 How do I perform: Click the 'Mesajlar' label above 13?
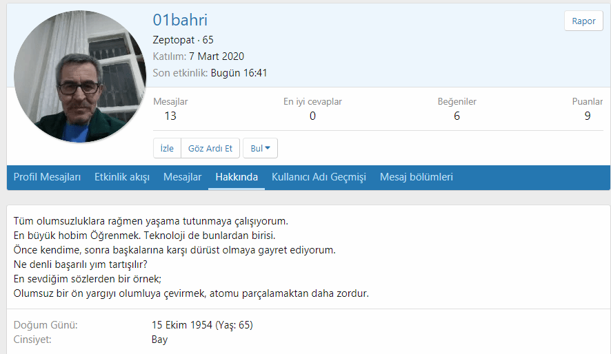[x=170, y=101]
